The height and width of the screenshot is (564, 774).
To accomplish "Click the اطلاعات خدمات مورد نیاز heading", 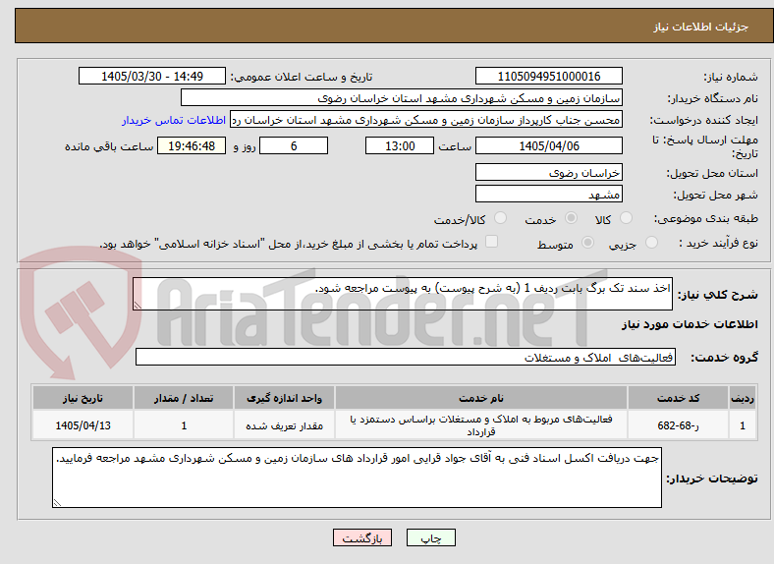I will pos(690,324).
